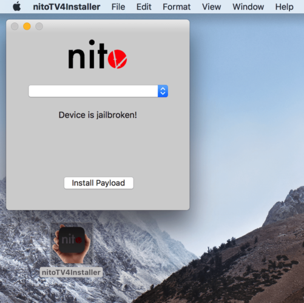Open the Format menu
The height and width of the screenshot is (303, 304).
coord(177,7)
